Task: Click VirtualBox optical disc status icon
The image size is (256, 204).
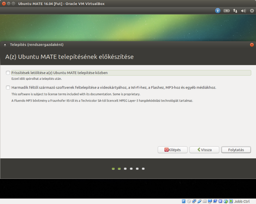Action: [189, 201]
